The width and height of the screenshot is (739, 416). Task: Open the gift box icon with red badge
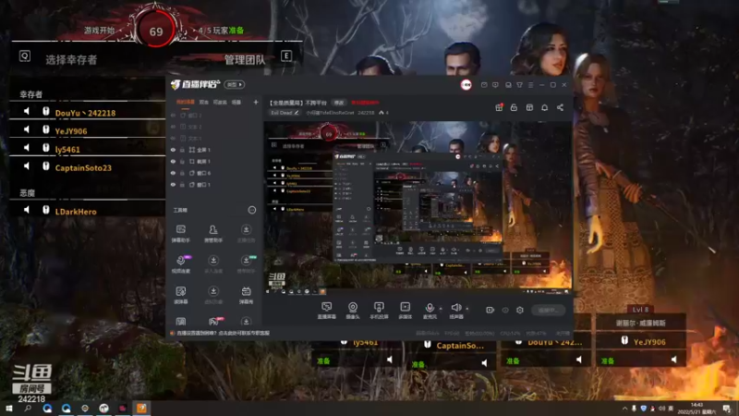click(x=499, y=107)
